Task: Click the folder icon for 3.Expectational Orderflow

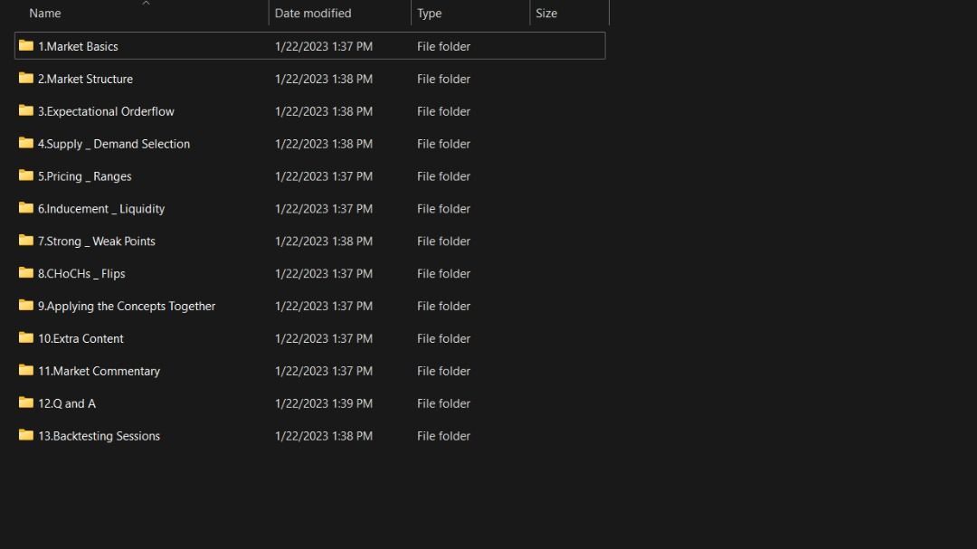Action: click(x=26, y=111)
